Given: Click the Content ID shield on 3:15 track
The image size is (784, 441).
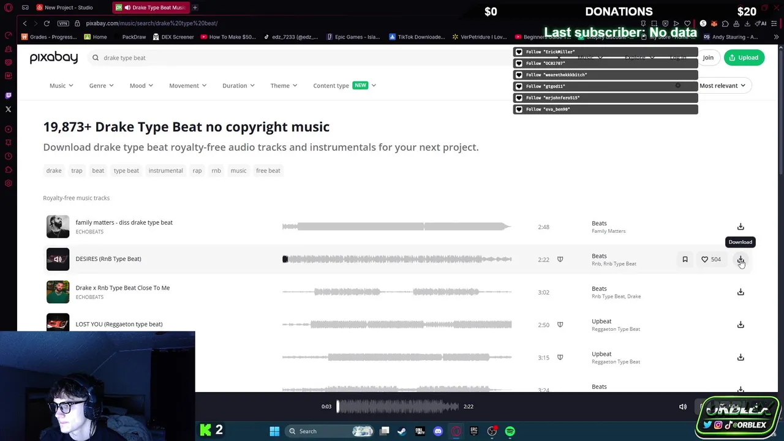Looking at the screenshot, I should (x=560, y=357).
